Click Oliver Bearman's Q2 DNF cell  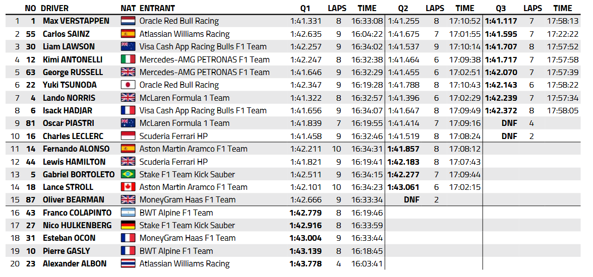411,200
